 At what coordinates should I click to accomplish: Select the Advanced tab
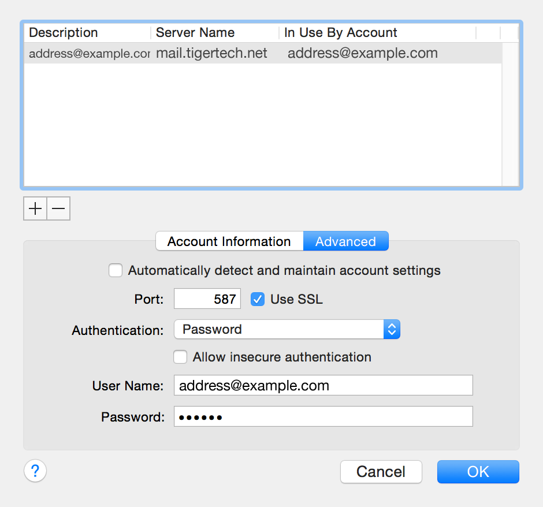[345, 241]
